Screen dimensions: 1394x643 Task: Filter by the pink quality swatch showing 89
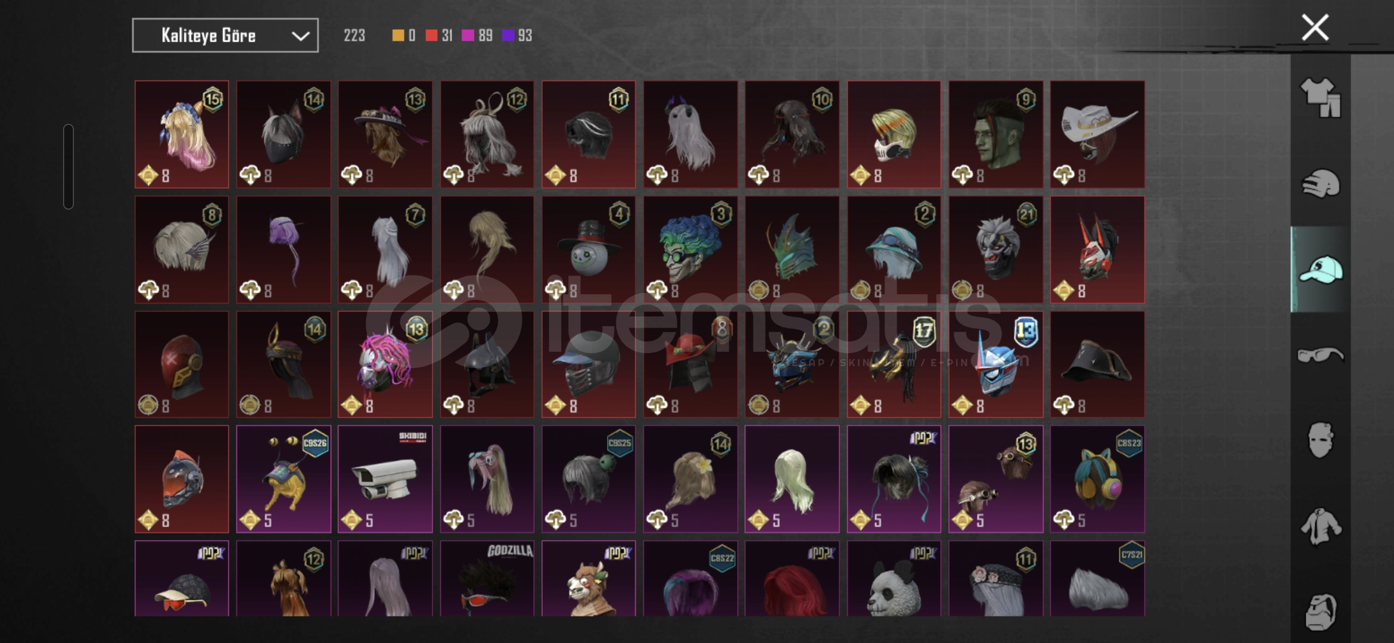tap(477, 36)
